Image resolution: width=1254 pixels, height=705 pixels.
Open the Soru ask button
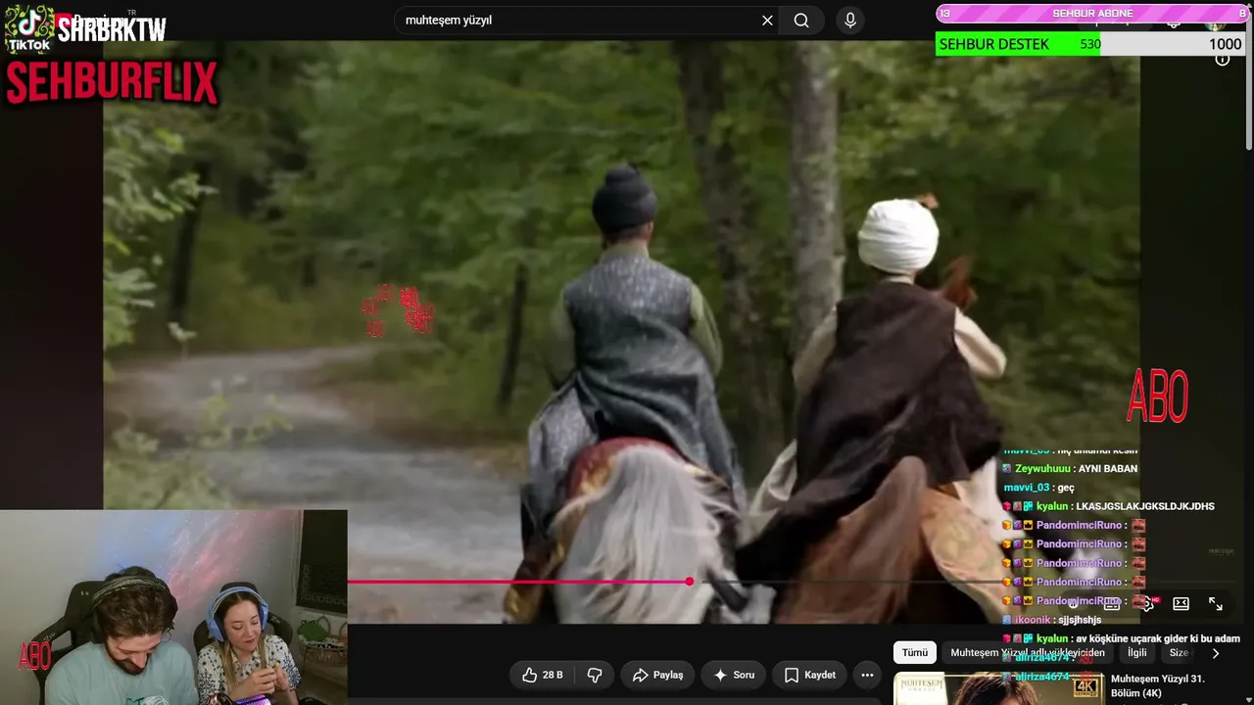pyautogui.click(x=734, y=675)
